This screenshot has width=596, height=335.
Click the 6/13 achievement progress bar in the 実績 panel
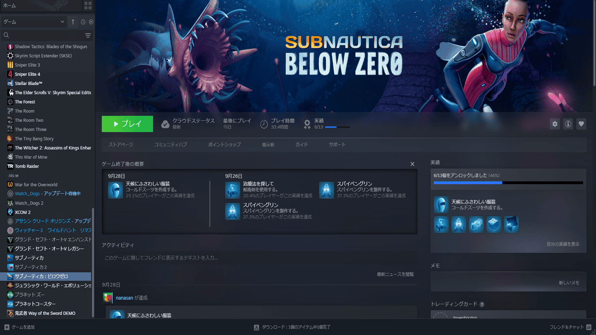pos(508,183)
